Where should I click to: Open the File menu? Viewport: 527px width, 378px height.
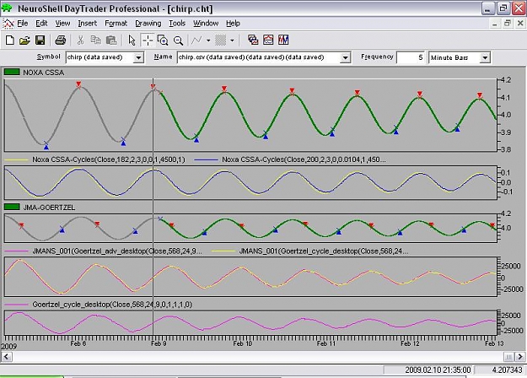point(23,24)
